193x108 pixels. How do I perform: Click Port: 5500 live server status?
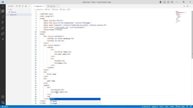pyautogui.click(x=180, y=106)
